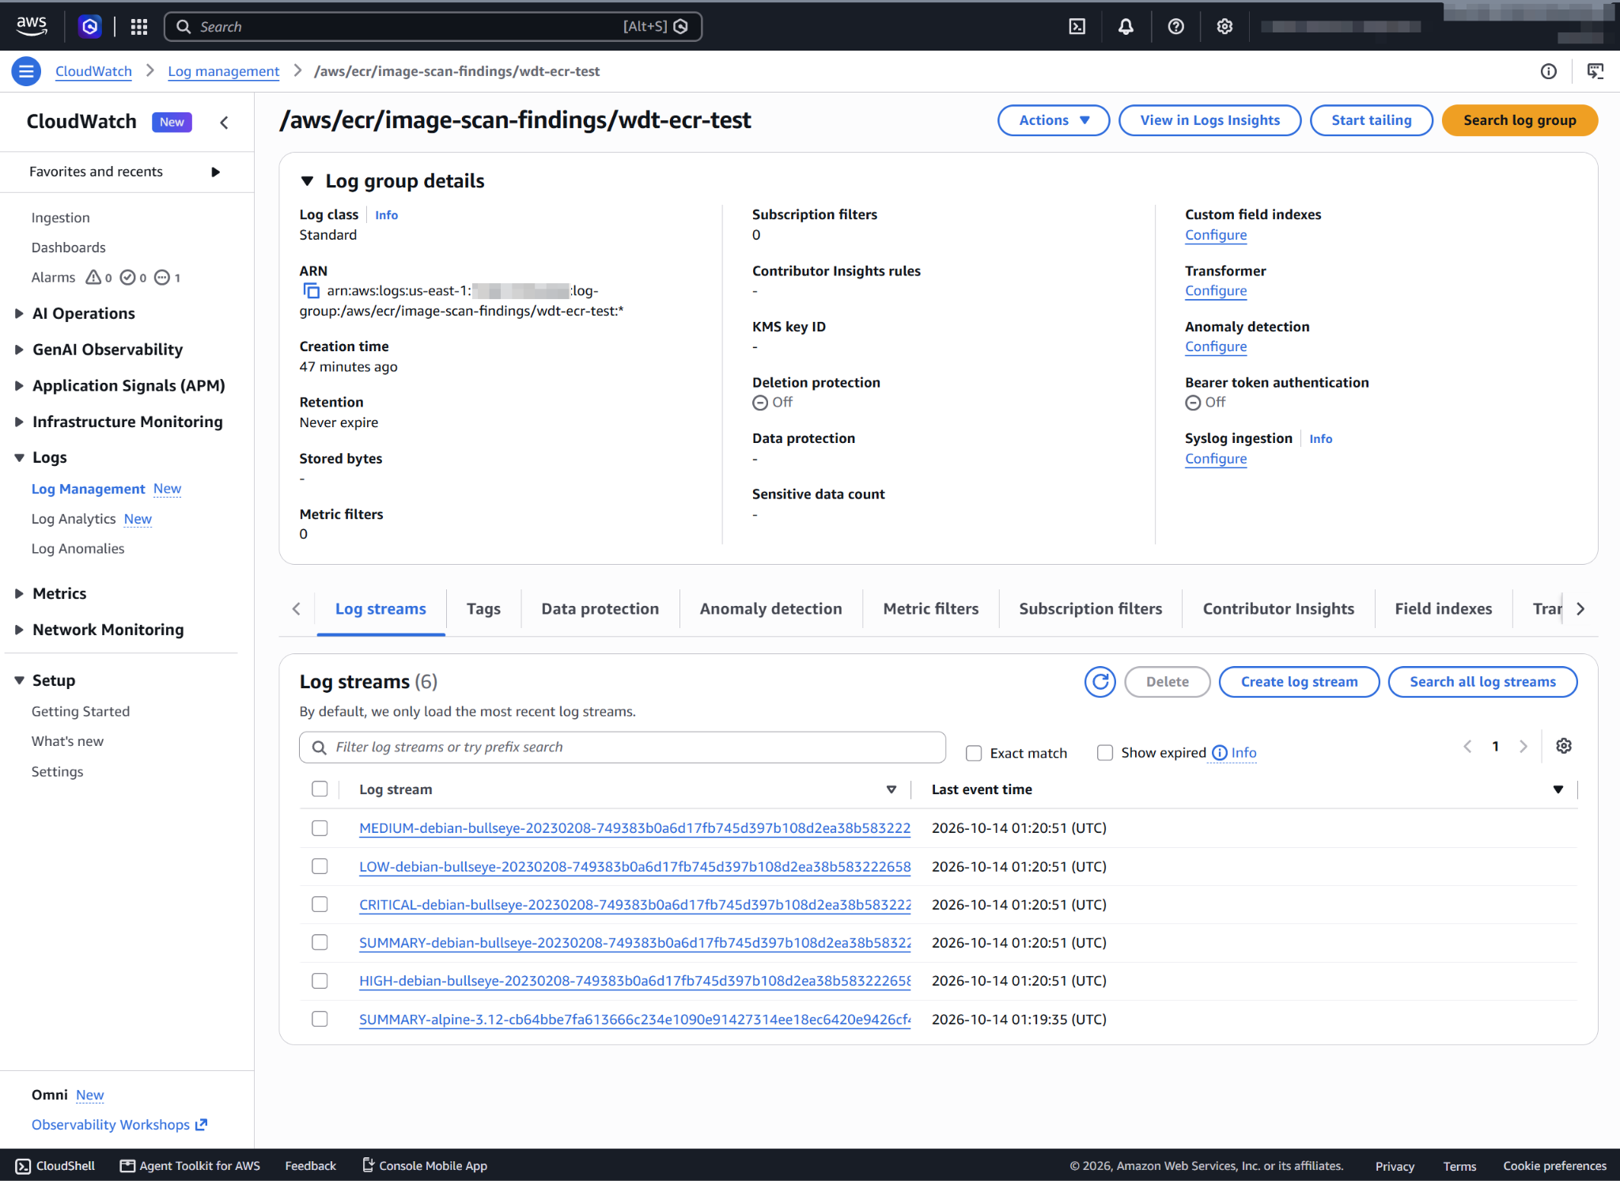Expand the Metrics sidebar section
Viewport: 1620px width, 1181px height.
(19, 593)
